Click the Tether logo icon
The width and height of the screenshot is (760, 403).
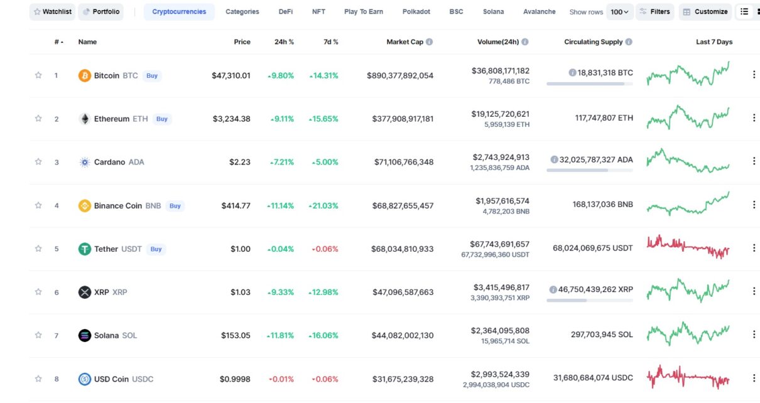85,249
